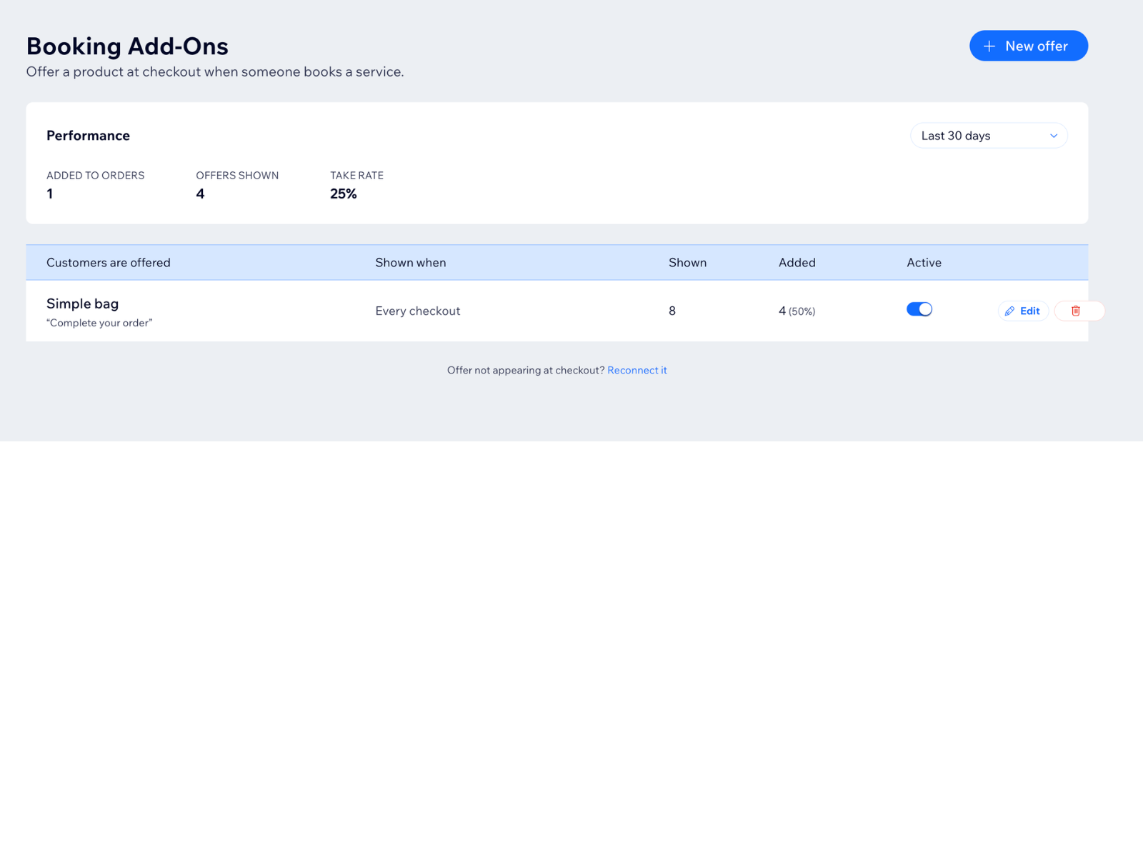Click the "Complete your order" subtitle

99,323
